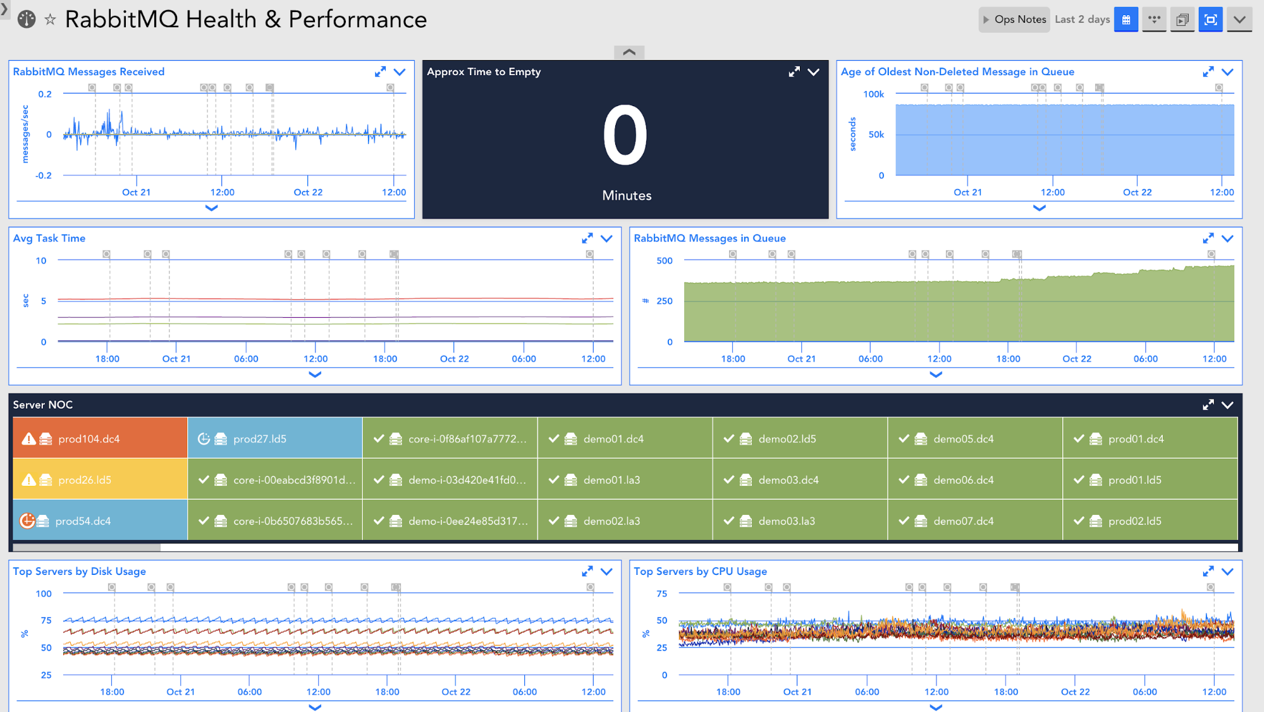Show legend under Avg Task Time chart
Viewport: 1264px width, 712px height.
click(x=315, y=375)
